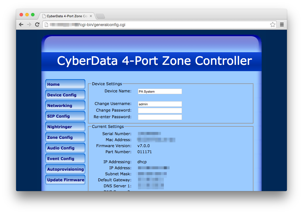The height and width of the screenshot is (214, 303).
Task: Open the Networking settings page
Action: pyautogui.click(x=65, y=105)
